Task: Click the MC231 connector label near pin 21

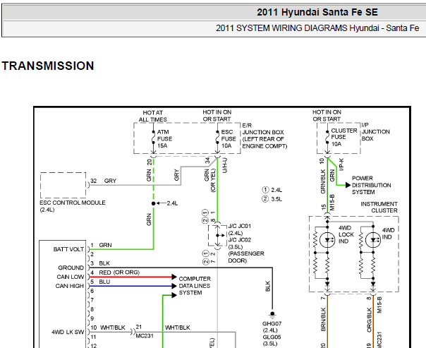Action: [x=145, y=336]
